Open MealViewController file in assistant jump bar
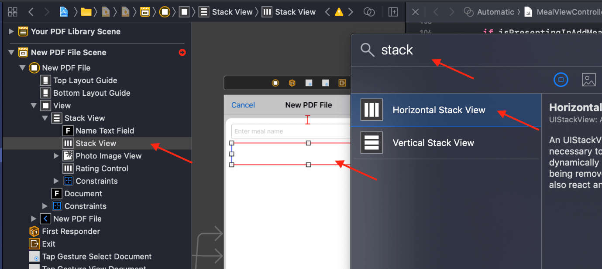The image size is (602, 269). coord(562,12)
